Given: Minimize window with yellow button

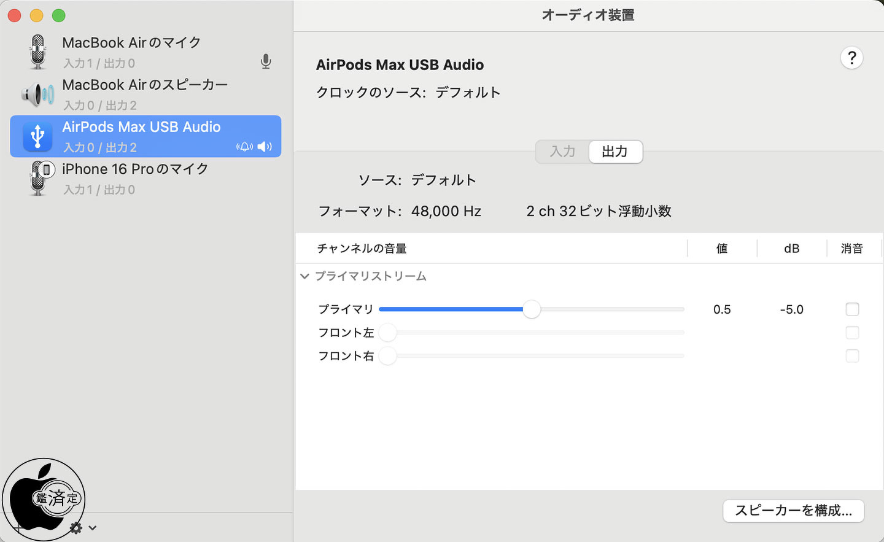Looking at the screenshot, I should click(37, 15).
